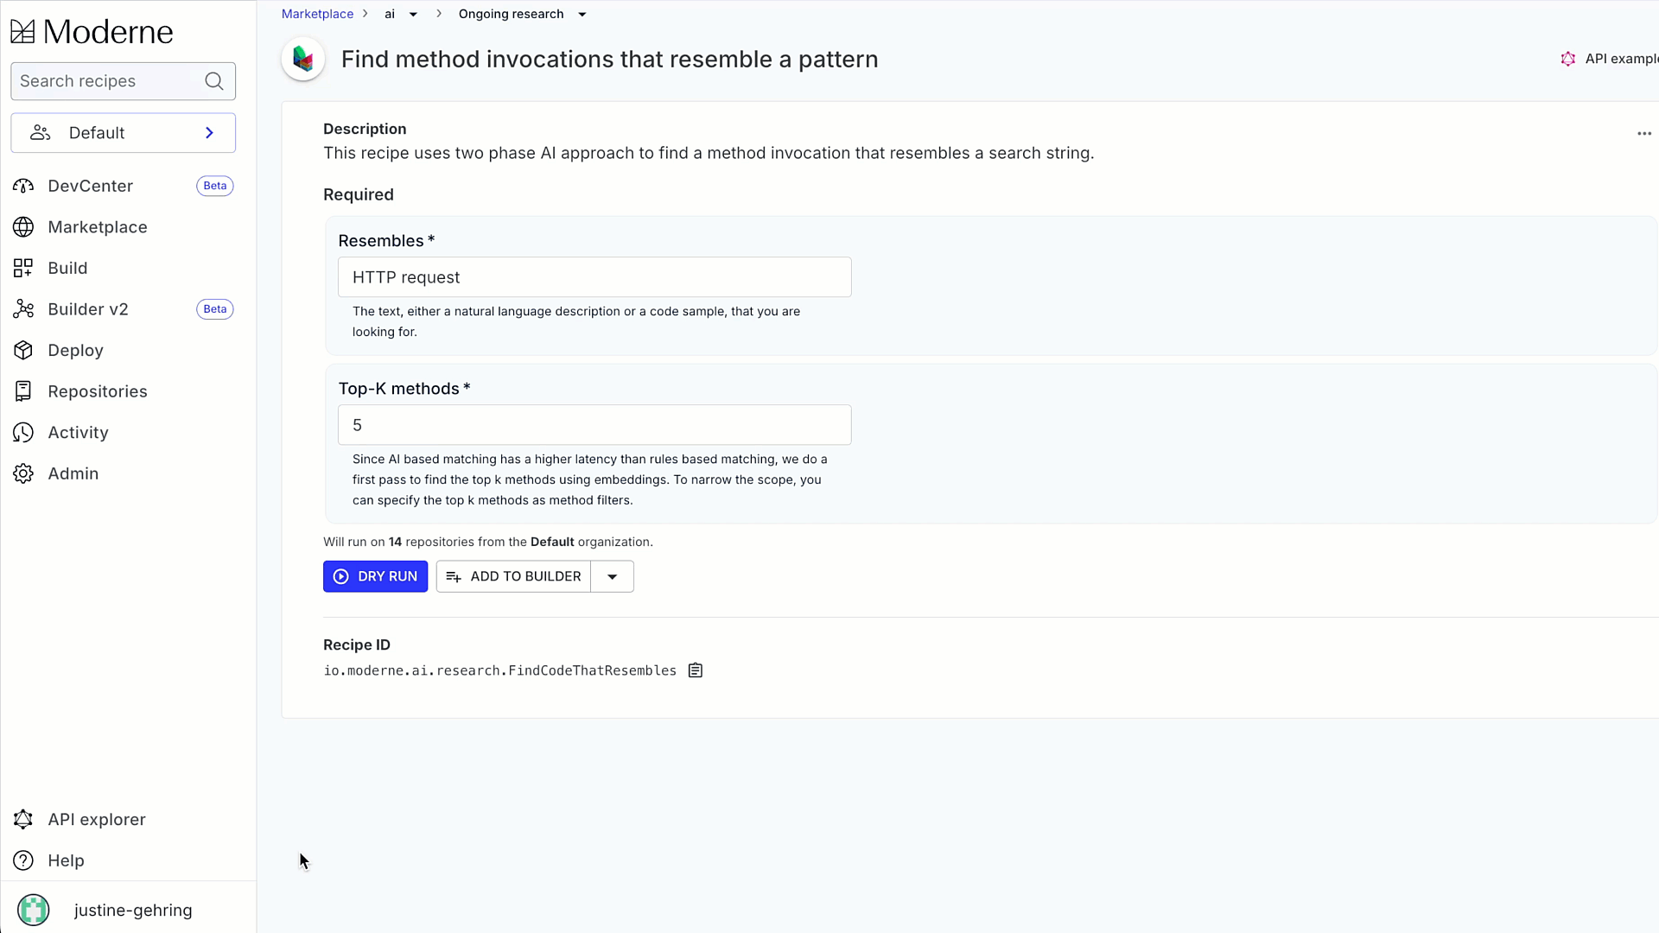
Task: Click the Resembles input containing HTTP request
Action: [x=594, y=277]
